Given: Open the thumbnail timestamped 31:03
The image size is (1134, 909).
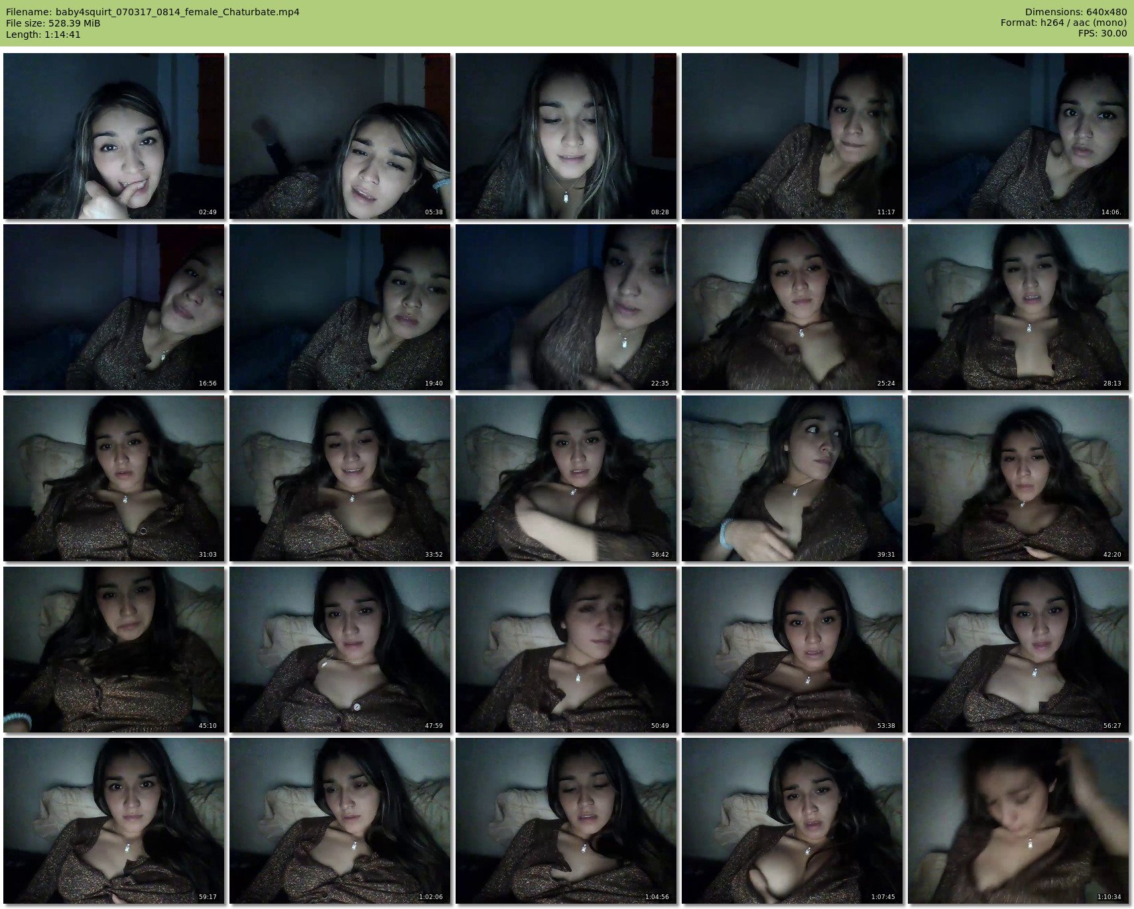Looking at the screenshot, I should pos(114,478).
